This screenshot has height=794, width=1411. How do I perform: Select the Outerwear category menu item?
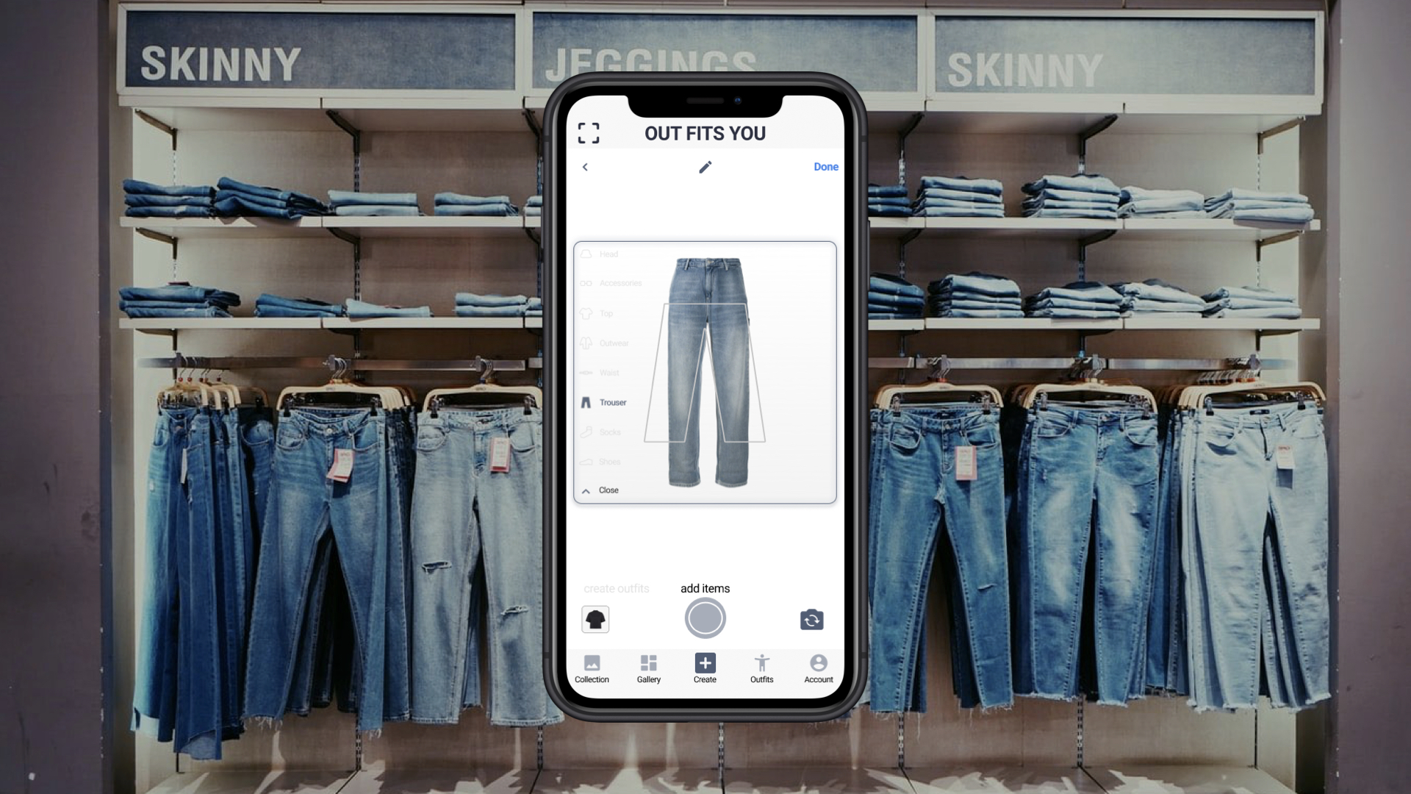614,343
